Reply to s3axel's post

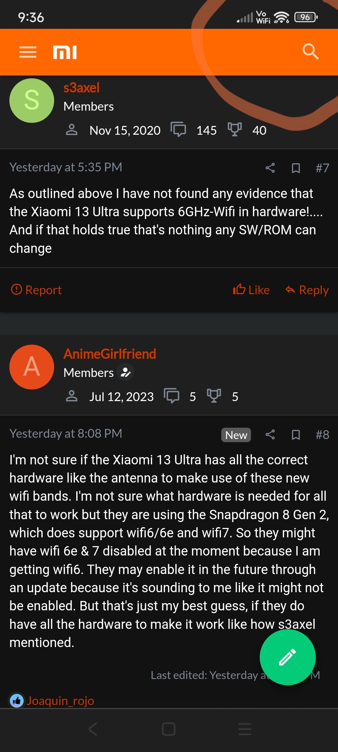pyautogui.click(x=307, y=290)
